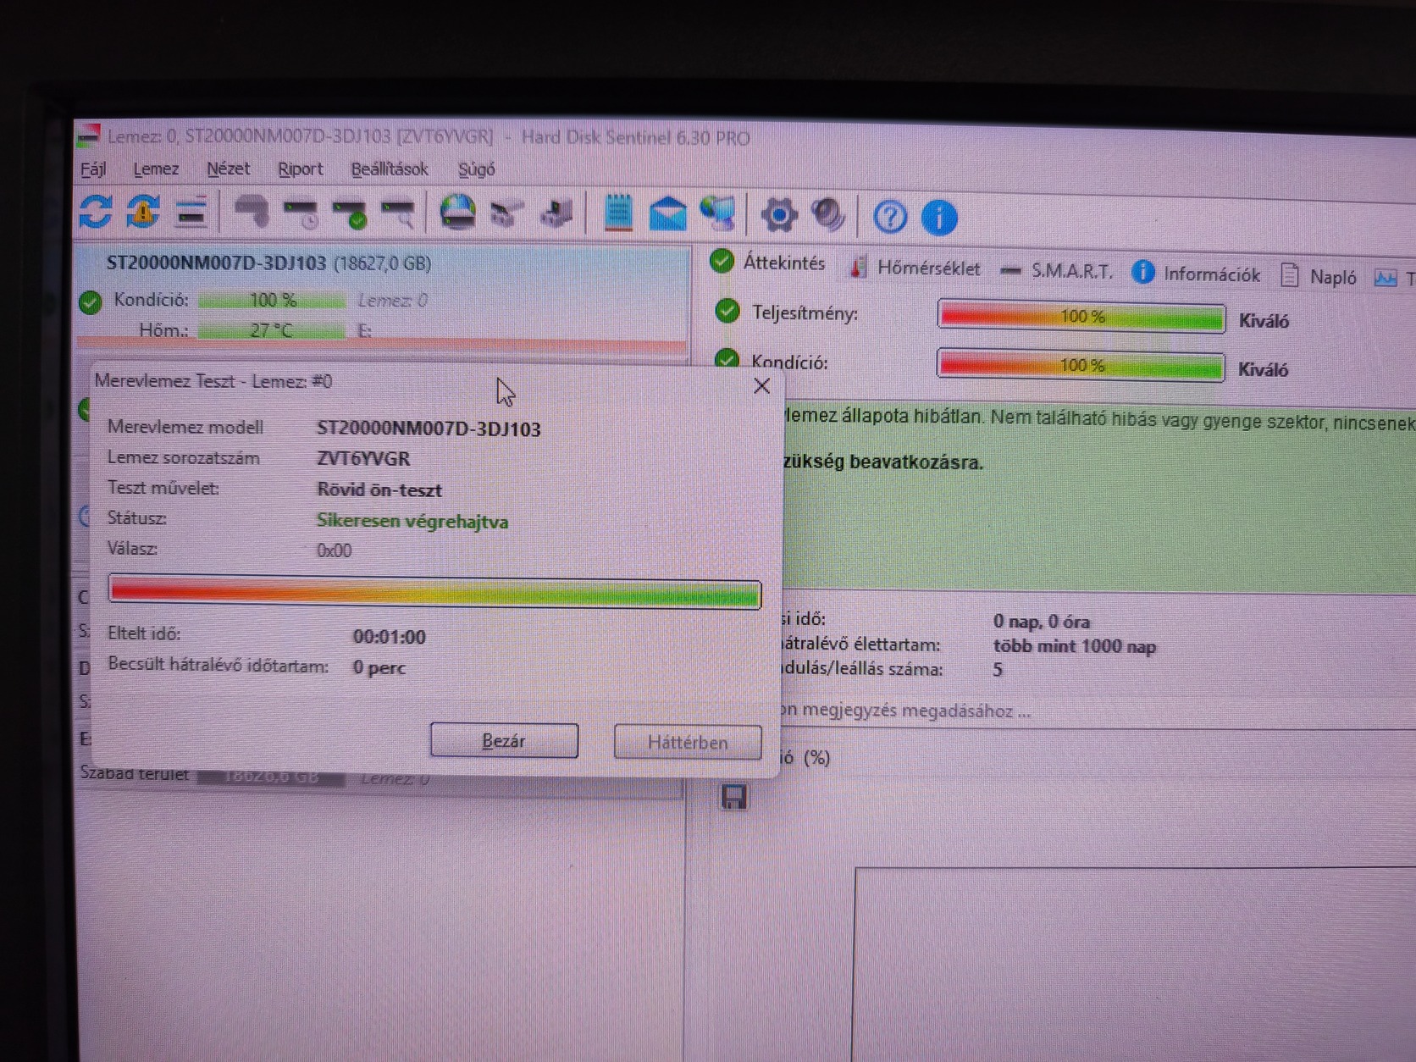Click the test dialog progress bar

click(x=434, y=592)
